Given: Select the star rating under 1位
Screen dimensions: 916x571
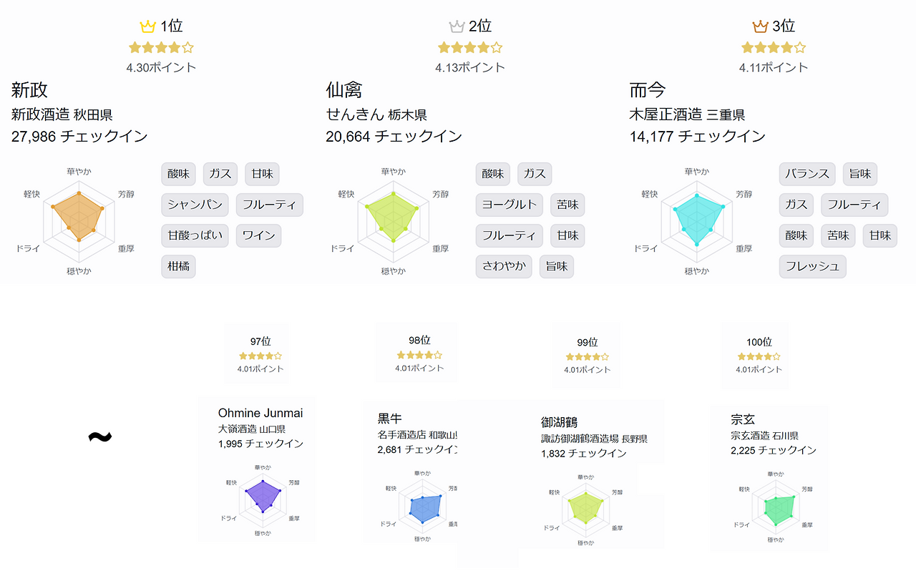Looking at the screenshot, I should [x=161, y=48].
